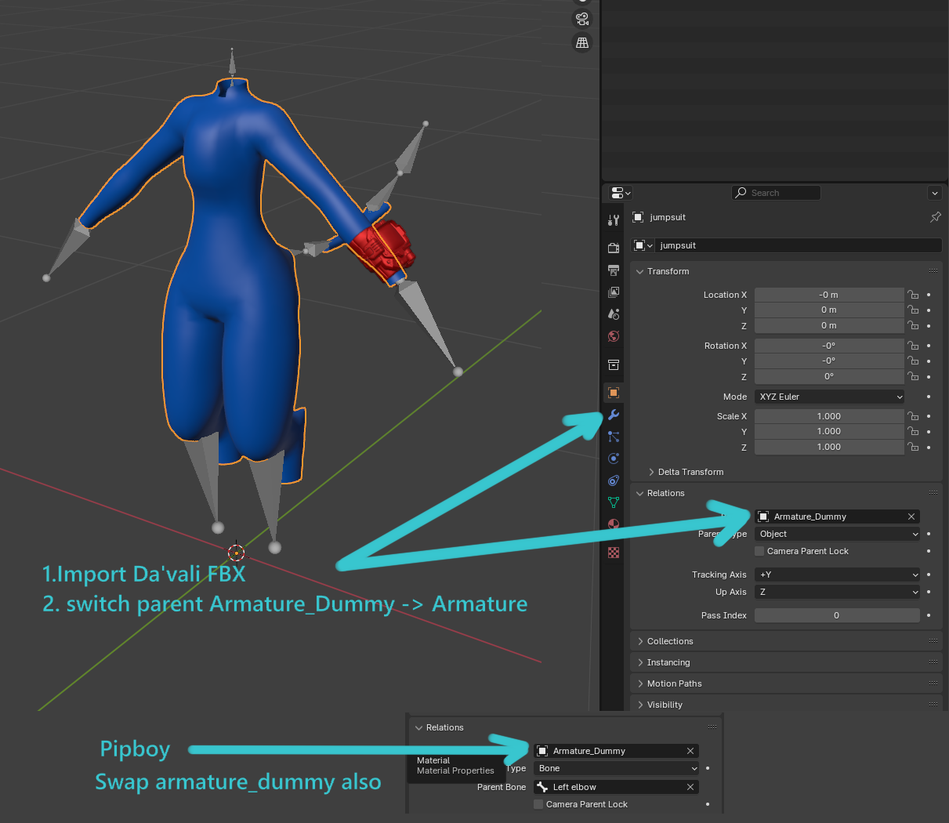Toggle camera view in viewport

point(582,19)
